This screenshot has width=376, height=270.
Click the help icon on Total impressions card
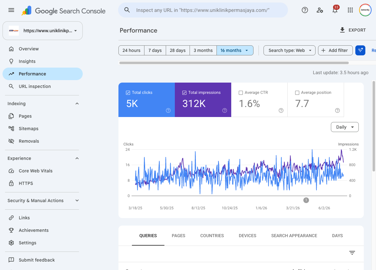click(x=225, y=110)
